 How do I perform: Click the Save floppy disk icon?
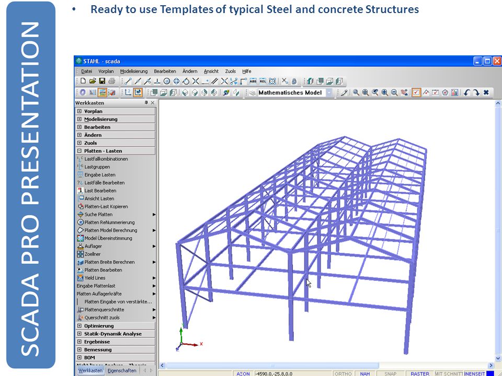(102, 81)
